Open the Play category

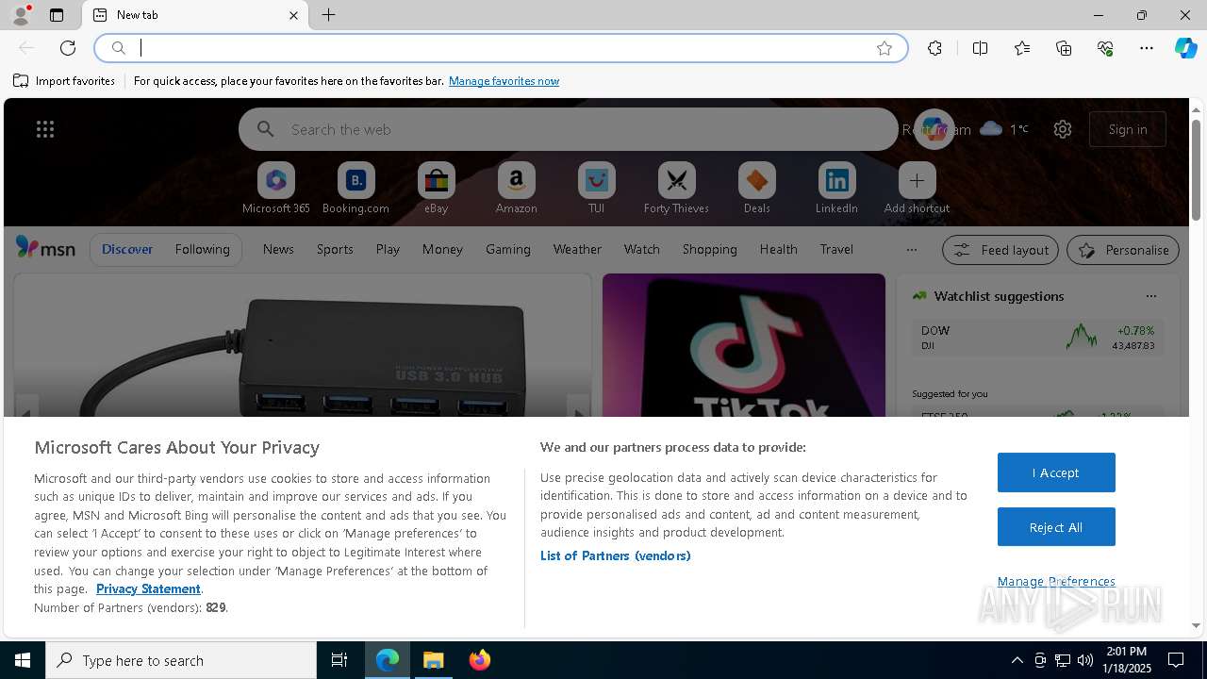tap(388, 249)
